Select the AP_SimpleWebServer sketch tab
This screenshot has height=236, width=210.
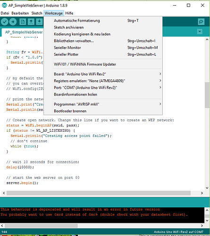(x=24, y=32)
